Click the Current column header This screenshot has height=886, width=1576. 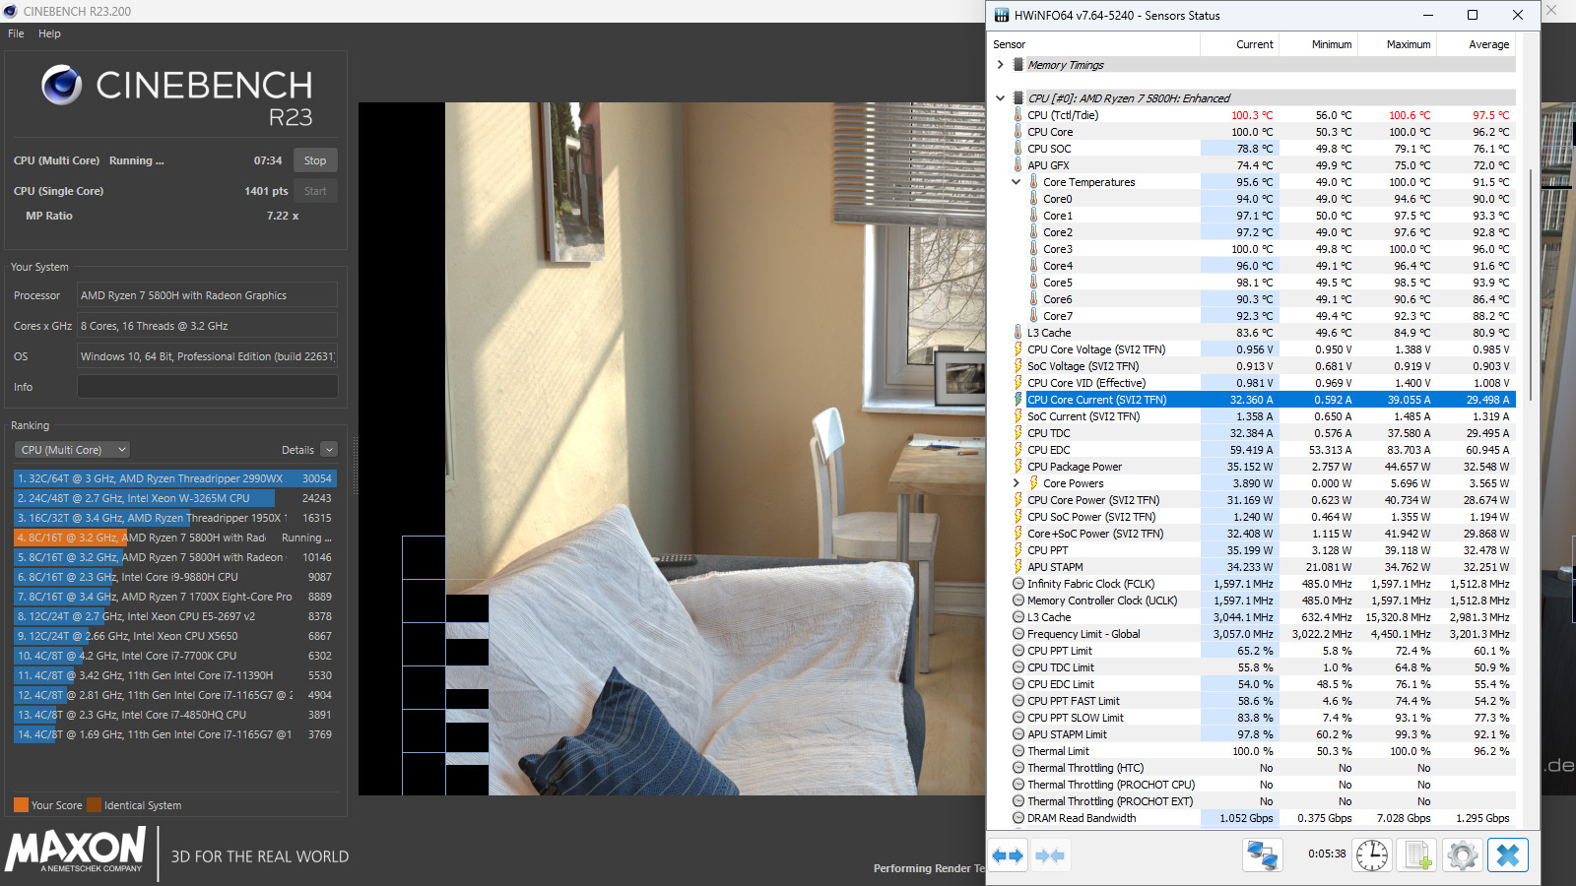click(x=1239, y=44)
